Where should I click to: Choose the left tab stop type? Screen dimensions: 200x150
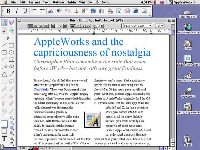[72, 26]
